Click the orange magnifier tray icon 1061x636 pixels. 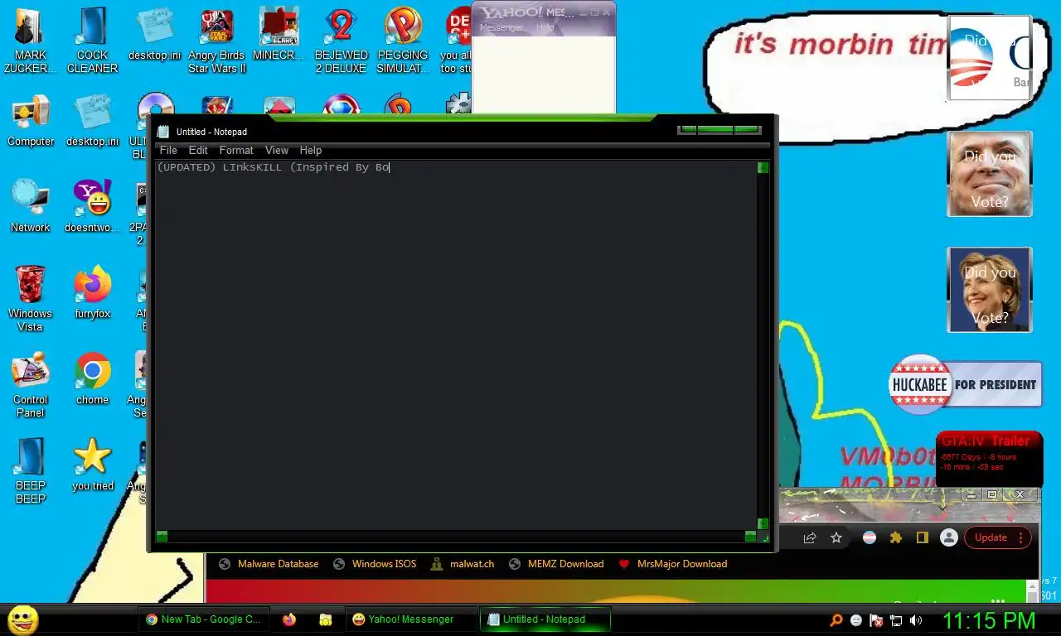pyautogui.click(x=836, y=619)
